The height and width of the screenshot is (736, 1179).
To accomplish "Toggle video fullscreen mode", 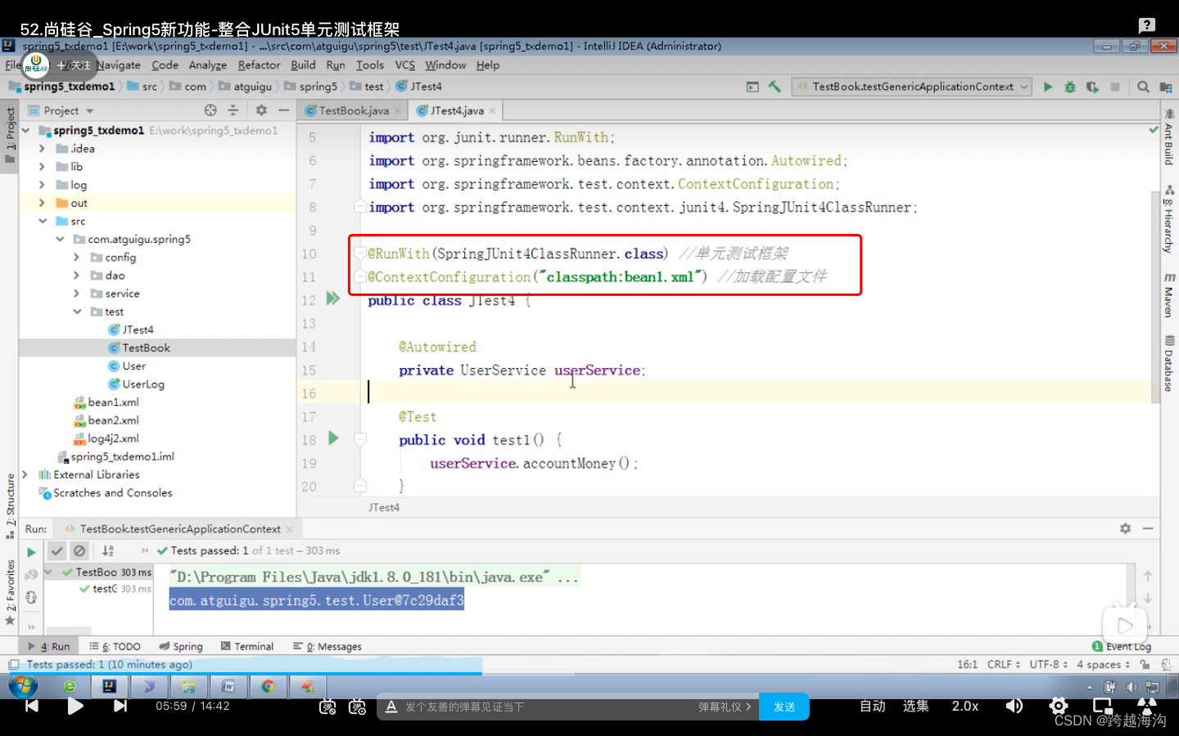I will click(x=1147, y=706).
